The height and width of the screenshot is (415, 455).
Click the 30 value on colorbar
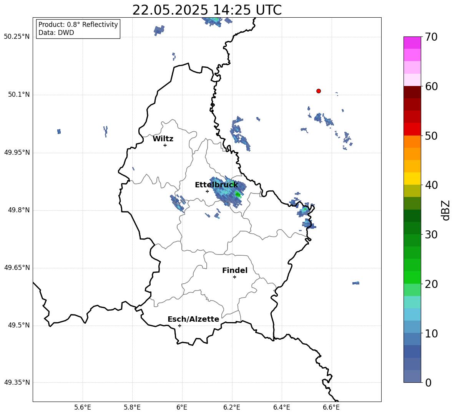pyautogui.click(x=431, y=235)
